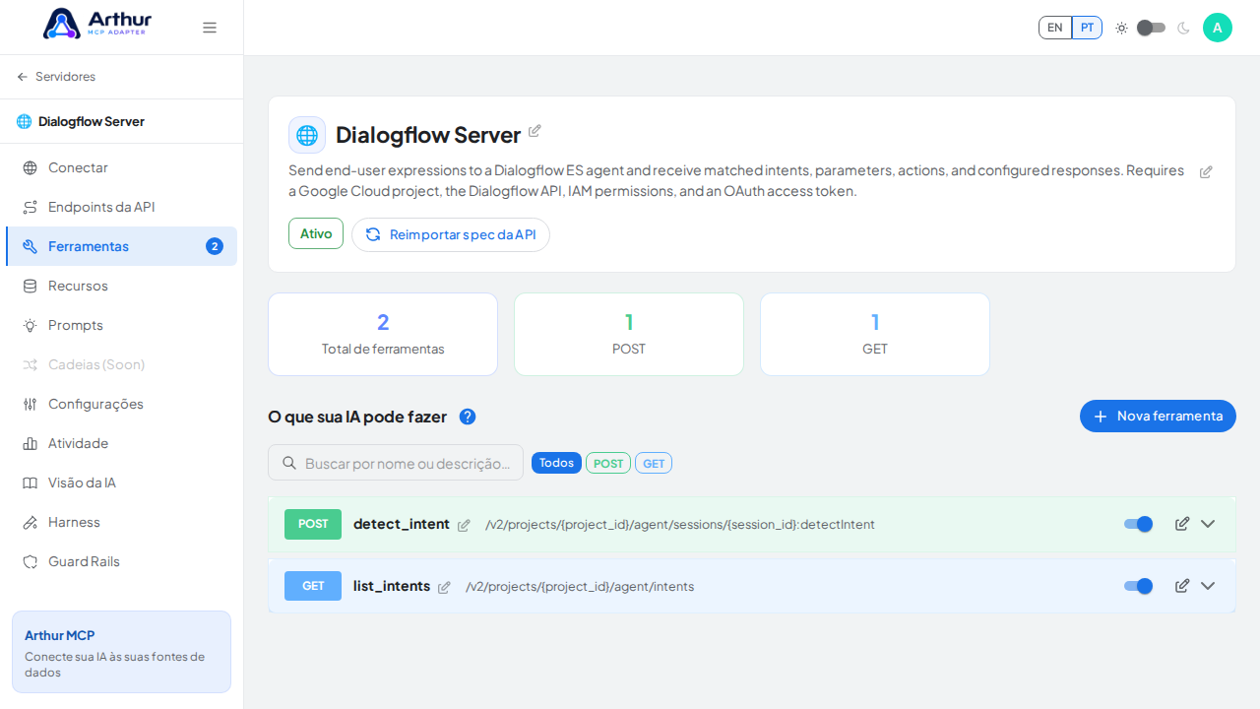
Task: Collapse sidebar with hamburger menu icon
Action: click(x=210, y=28)
